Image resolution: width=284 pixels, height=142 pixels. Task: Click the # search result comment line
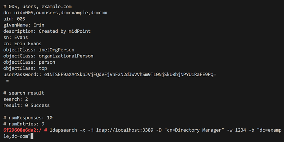pyautogui.click(x=24, y=93)
